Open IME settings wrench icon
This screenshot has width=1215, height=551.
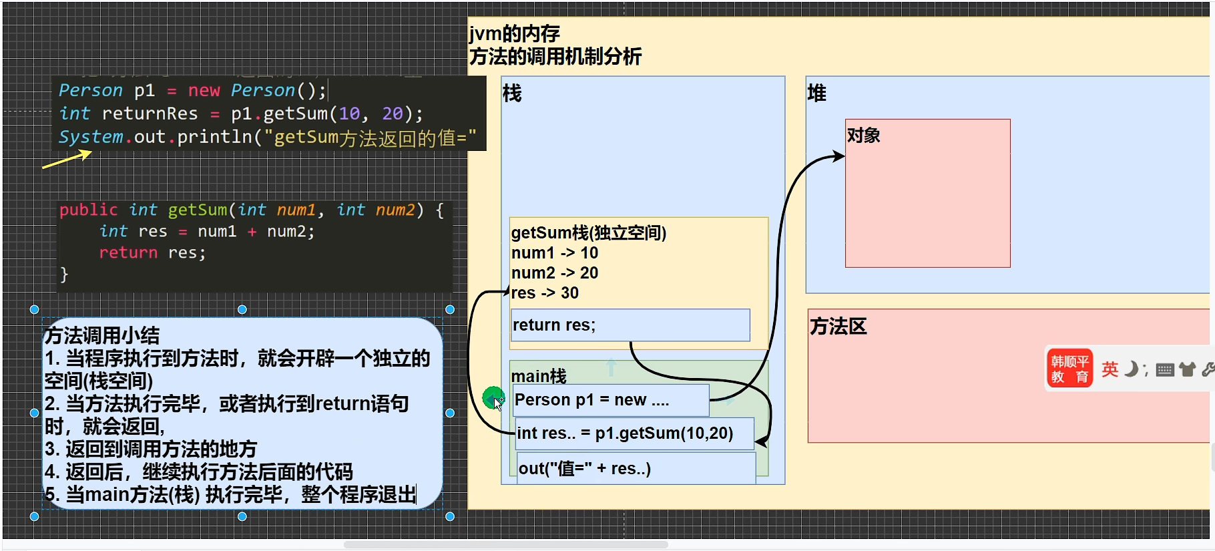pyautogui.click(x=1208, y=369)
